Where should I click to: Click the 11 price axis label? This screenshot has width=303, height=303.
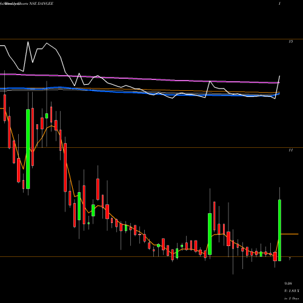[x=290, y=150]
